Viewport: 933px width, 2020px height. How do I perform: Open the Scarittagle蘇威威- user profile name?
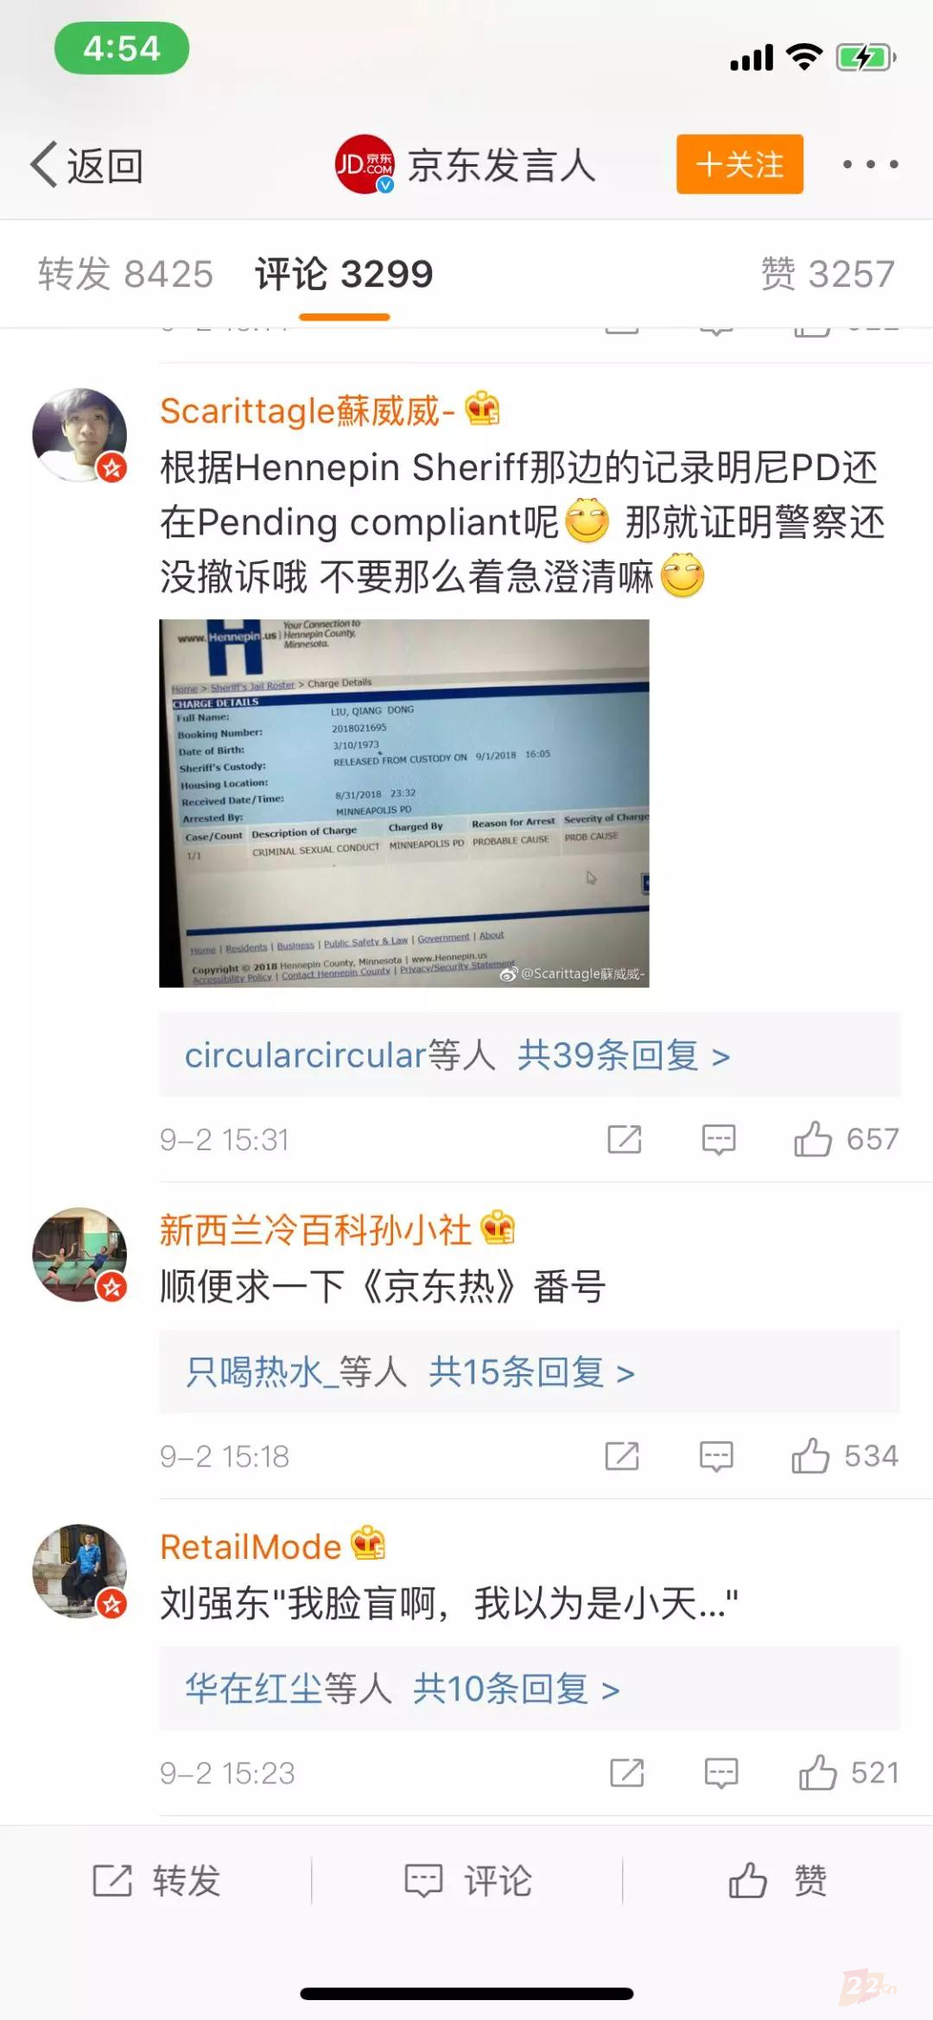click(x=308, y=411)
